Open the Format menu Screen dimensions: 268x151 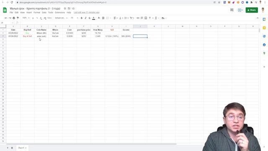(37, 13)
